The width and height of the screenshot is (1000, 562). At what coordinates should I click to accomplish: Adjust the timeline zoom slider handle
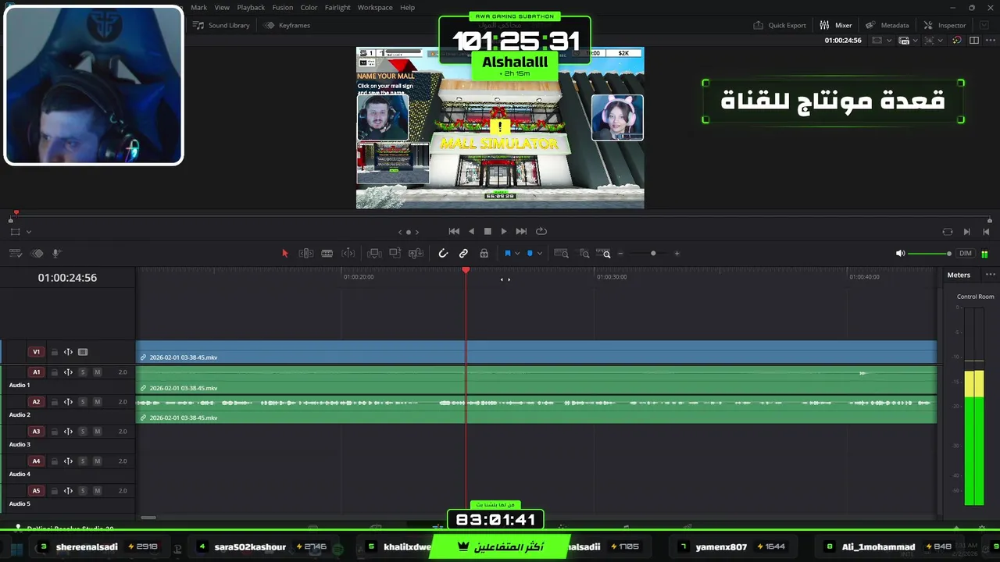coord(653,254)
